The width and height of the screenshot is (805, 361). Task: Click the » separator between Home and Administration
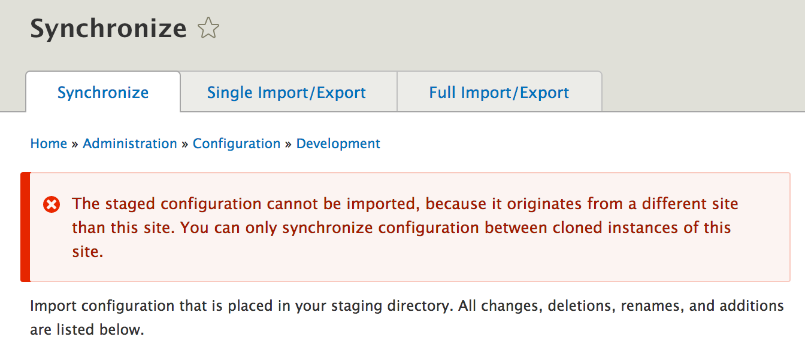[x=75, y=144]
